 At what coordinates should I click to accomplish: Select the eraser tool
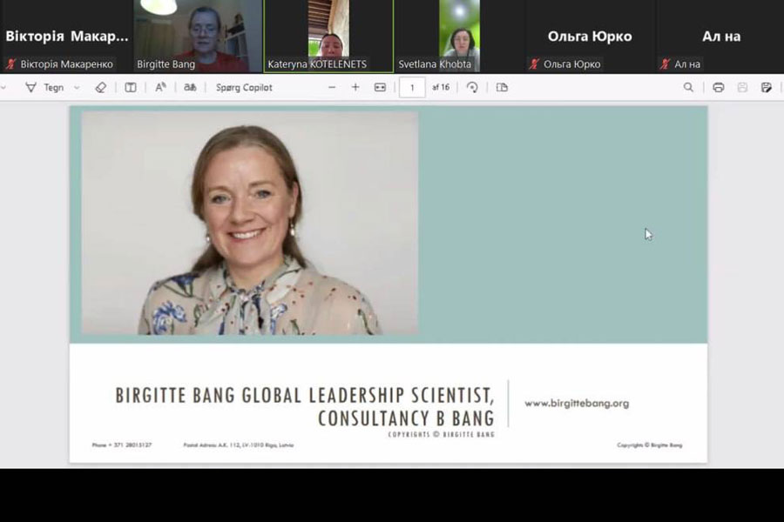100,87
